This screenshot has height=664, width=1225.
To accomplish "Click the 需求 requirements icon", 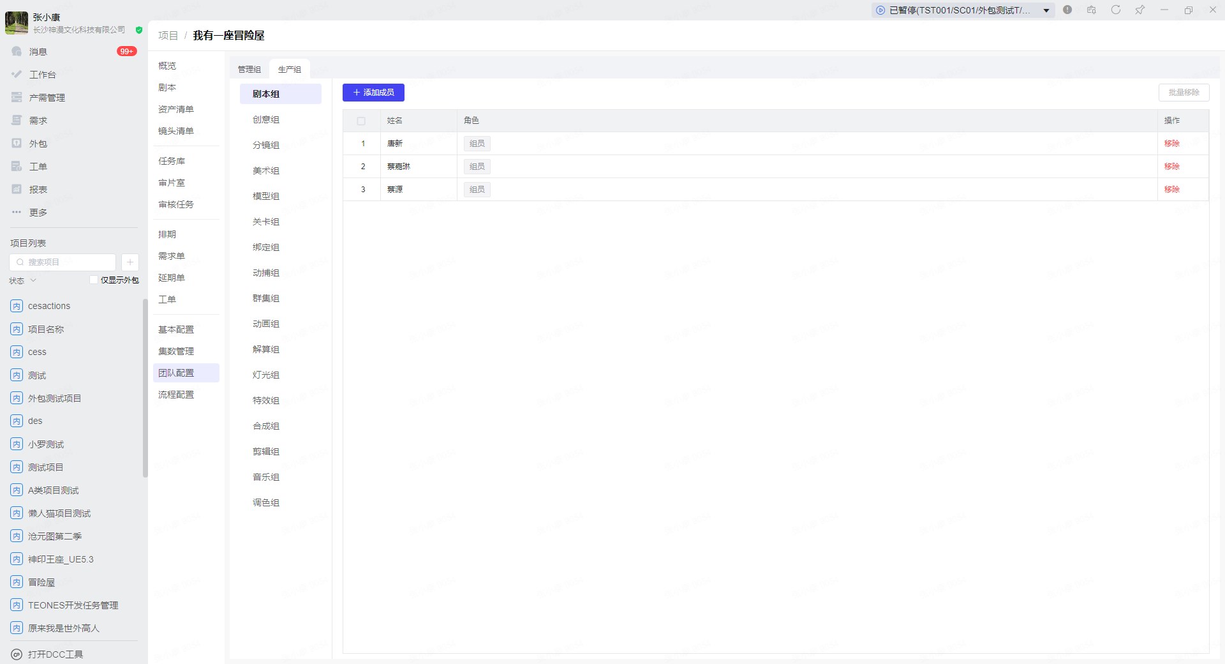I will [x=17, y=120].
